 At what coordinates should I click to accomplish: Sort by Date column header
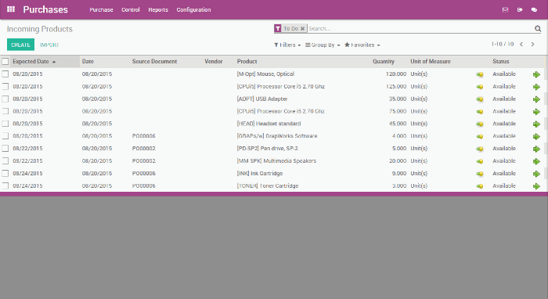[88, 62]
